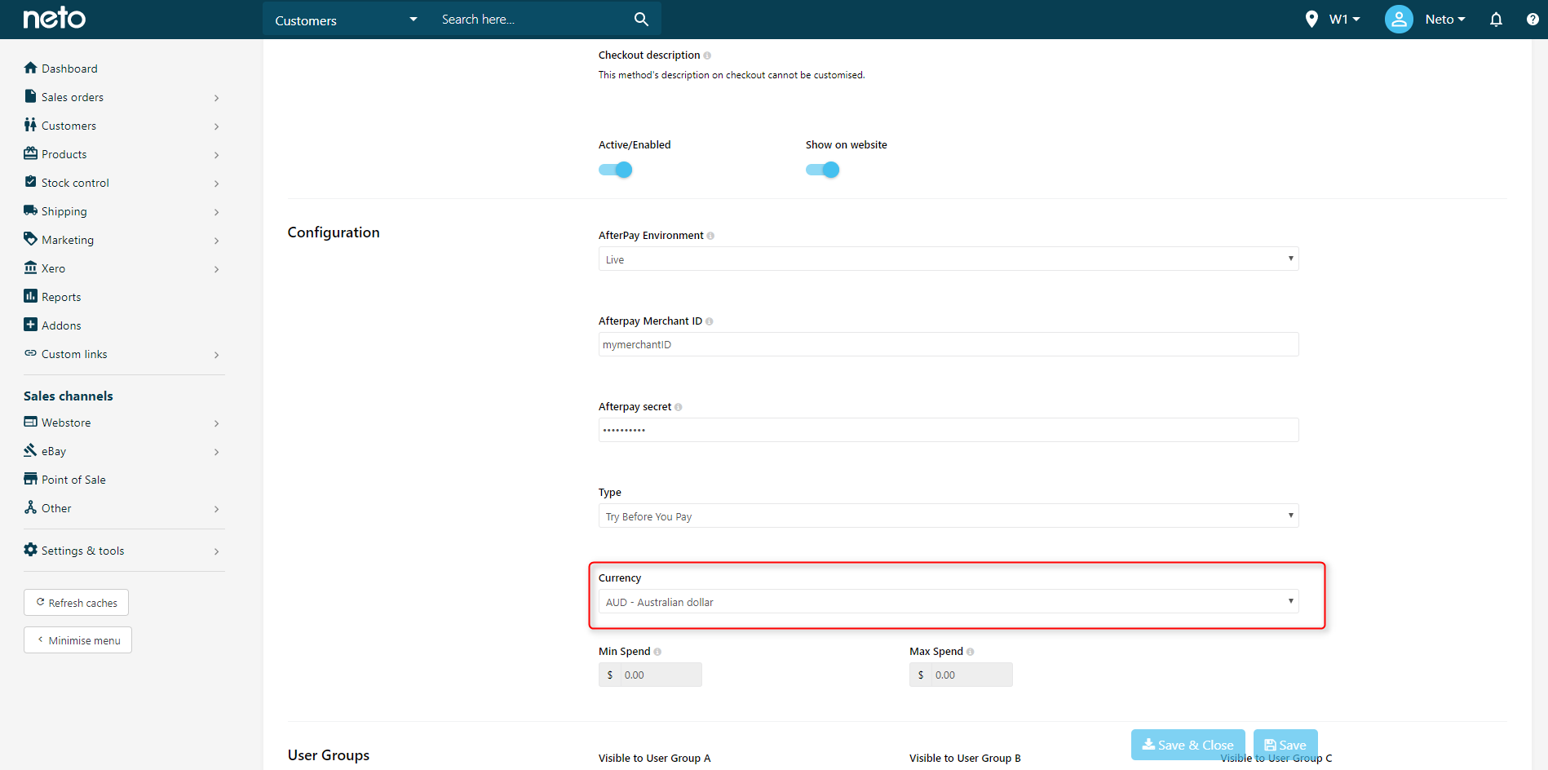Click info icon beside Checkout description
This screenshot has height=770, width=1548.
point(707,55)
